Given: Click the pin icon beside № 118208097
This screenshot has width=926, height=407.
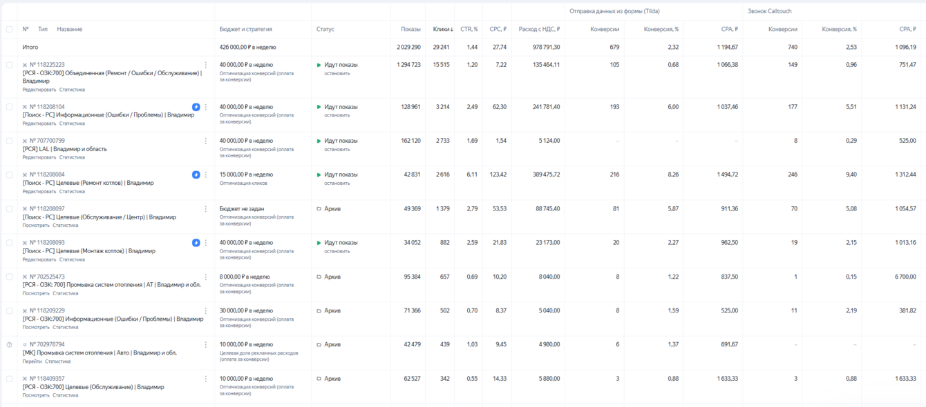Looking at the screenshot, I should 25,209.
